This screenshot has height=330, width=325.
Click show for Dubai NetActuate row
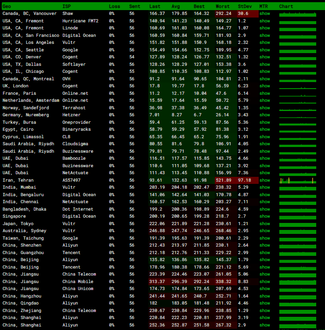tap(264, 173)
